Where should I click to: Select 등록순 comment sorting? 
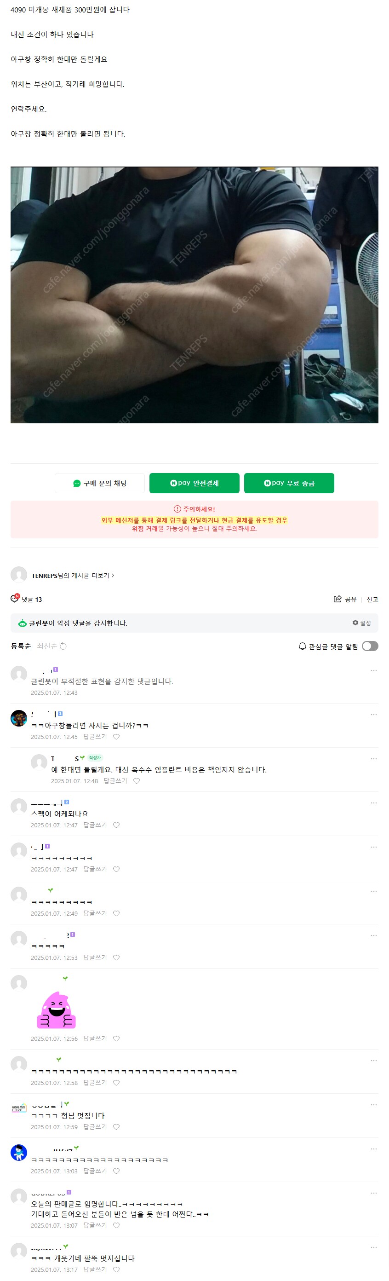click(20, 646)
